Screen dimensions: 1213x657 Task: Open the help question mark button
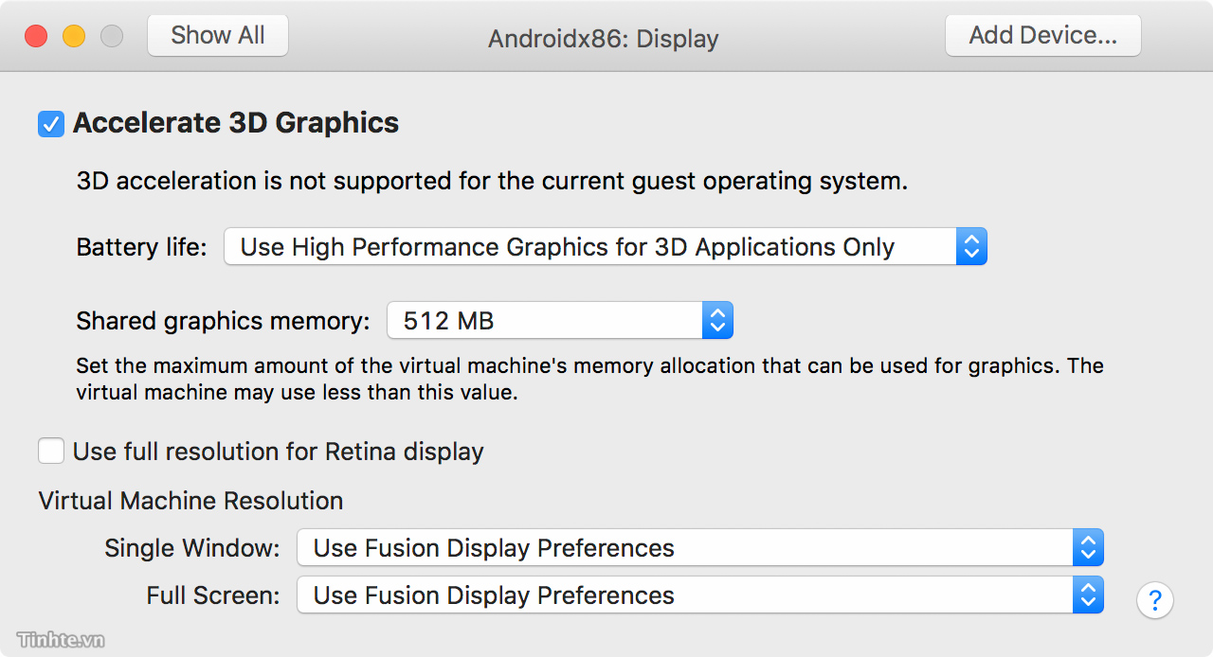tap(1154, 600)
